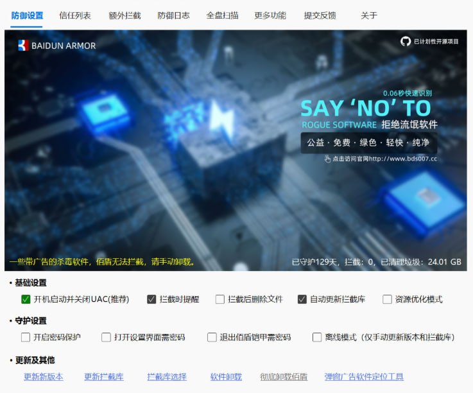The image size is (473, 393).
Task: Click the Baidun Armor logo icon
Action: pyautogui.click(x=23, y=46)
